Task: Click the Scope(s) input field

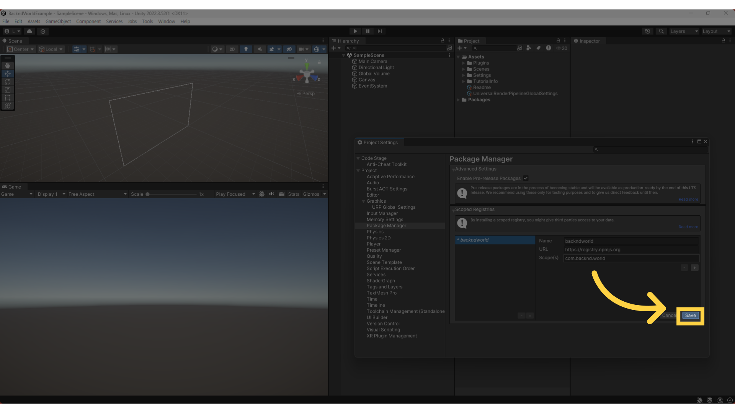Action: [631, 259]
